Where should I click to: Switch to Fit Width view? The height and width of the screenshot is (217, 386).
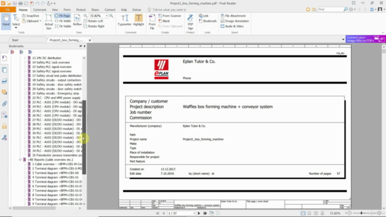pos(63,21)
